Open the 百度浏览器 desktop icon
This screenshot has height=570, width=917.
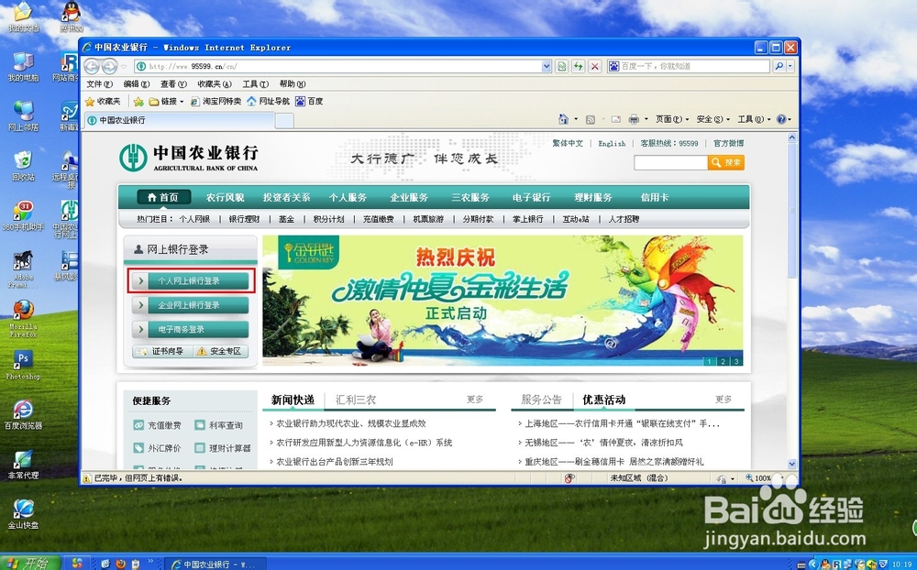coord(23,414)
